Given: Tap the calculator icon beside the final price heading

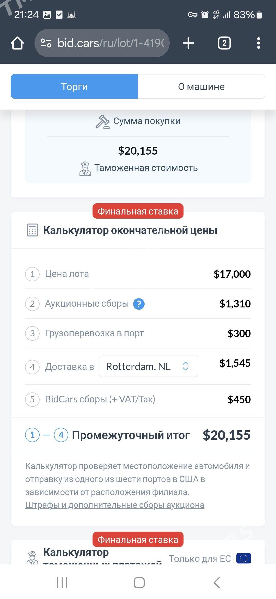Looking at the screenshot, I should pyautogui.click(x=32, y=230).
